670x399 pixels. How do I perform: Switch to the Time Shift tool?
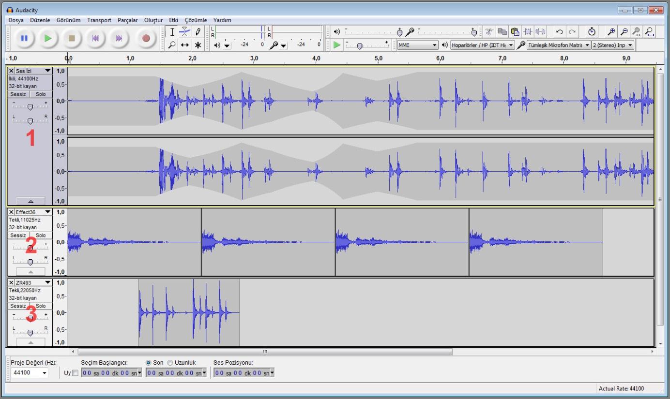[x=184, y=44]
